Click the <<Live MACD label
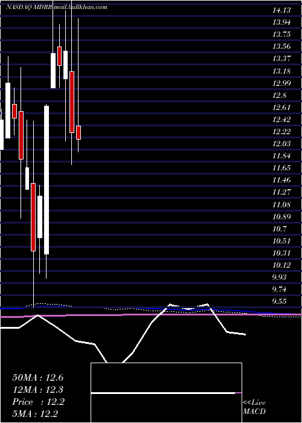Screen dimensions: 302x423 coord(254,407)
